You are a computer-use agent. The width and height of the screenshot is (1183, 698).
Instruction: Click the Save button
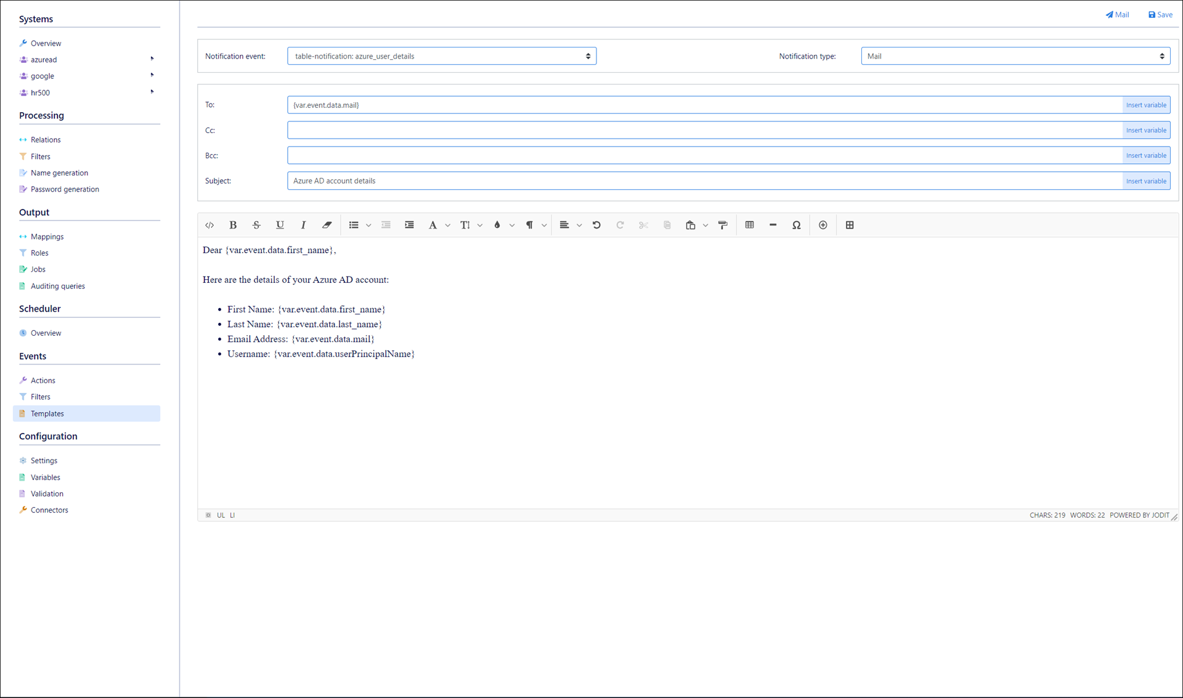tap(1160, 15)
